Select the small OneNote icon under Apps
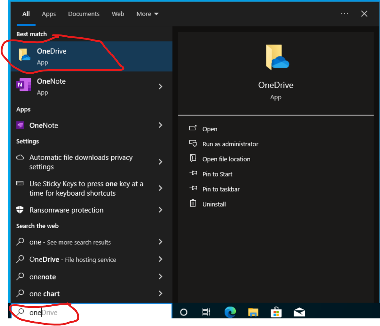Viewport: 380px width, 326px height. pyautogui.click(x=20, y=125)
